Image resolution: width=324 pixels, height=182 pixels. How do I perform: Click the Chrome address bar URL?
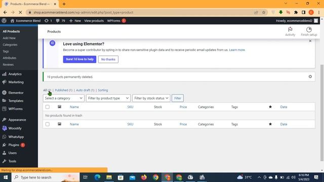[x=84, y=12]
